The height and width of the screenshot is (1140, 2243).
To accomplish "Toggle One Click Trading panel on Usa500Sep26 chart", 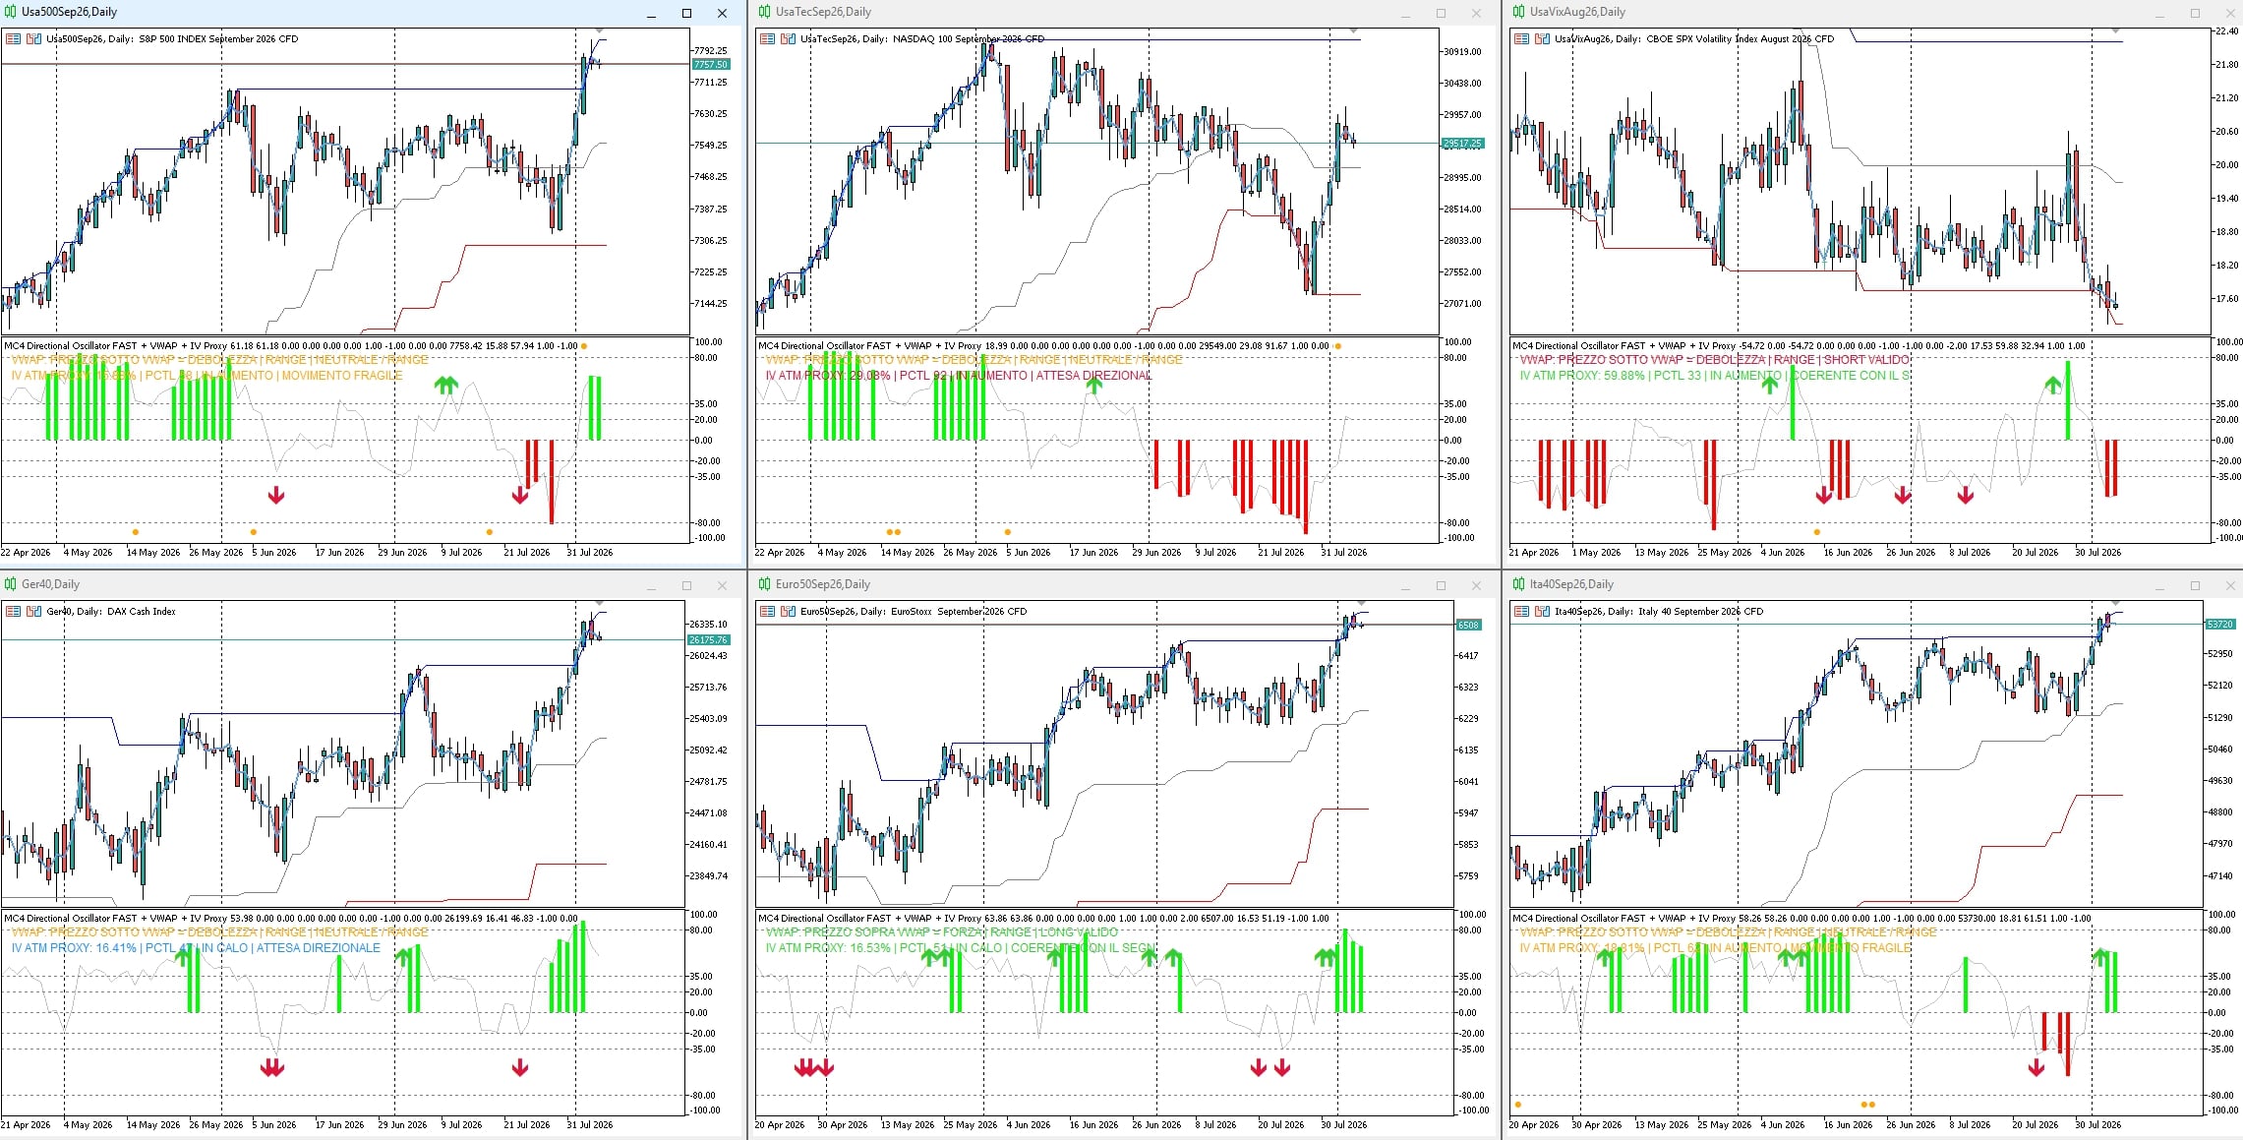I will pos(33,39).
